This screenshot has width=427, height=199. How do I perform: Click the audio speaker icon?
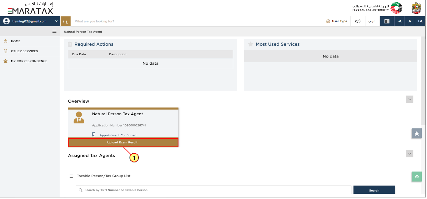click(358, 21)
